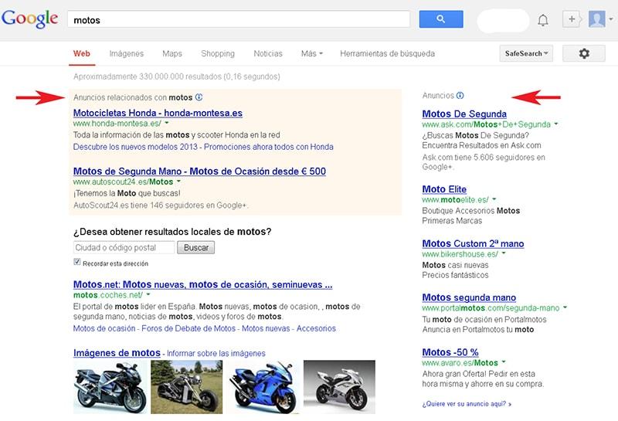Open Motos De Segunda ad link

click(464, 114)
